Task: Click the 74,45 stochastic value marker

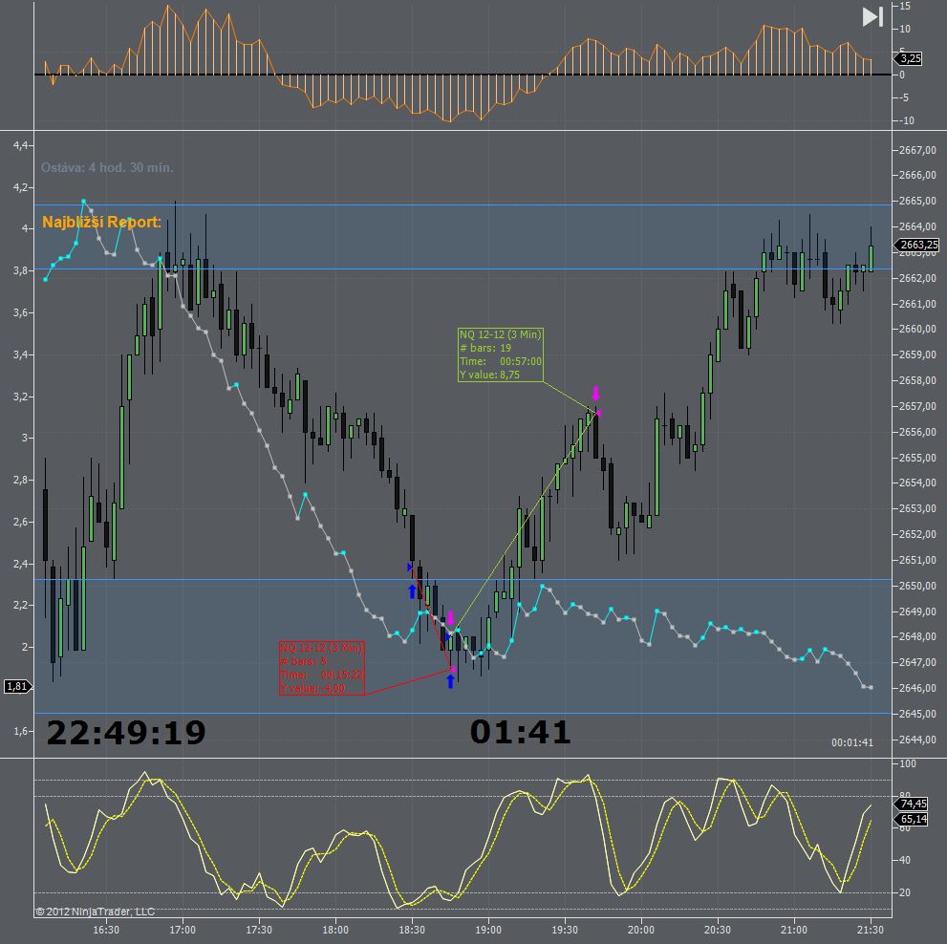Action: (x=911, y=804)
